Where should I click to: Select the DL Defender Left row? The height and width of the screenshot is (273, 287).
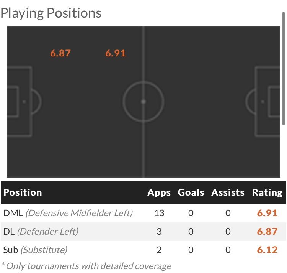143,232
